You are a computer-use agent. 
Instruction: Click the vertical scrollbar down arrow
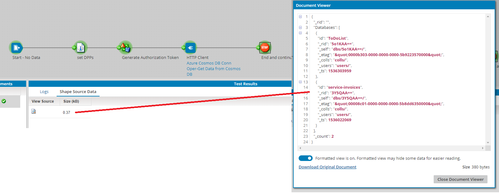[x=488, y=143]
